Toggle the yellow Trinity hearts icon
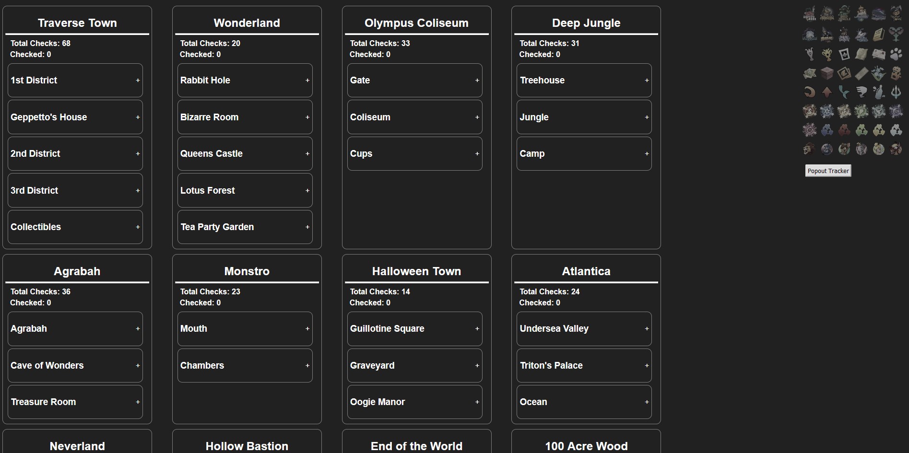Screen dimensions: 909x453 pyautogui.click(x=879, y=130)
